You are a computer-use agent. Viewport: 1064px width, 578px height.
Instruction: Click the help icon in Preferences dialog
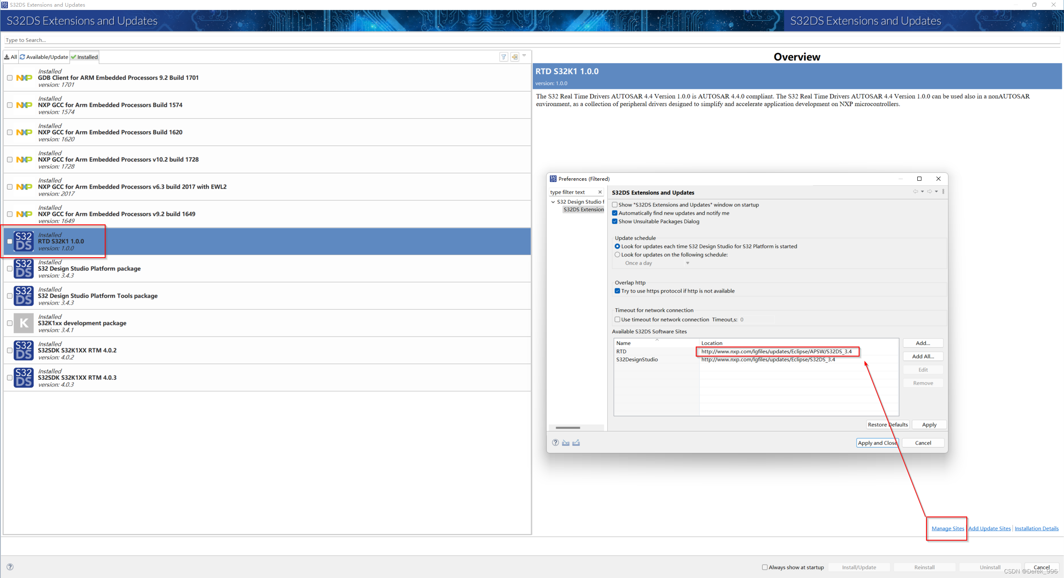[555, 443]
